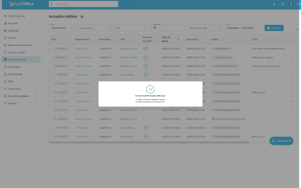Open the date range 01/05/2026 – 31/05/2026 field
Viewport: 301px width, 188px height.
243,28
